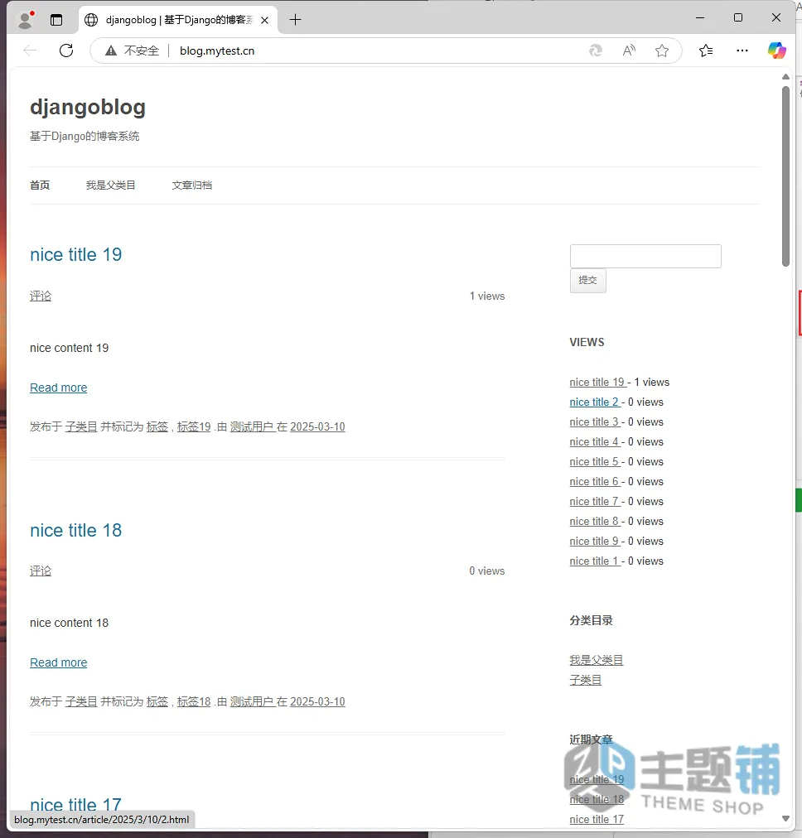Open 文章归档 navigation item
The image size is (802, 838).
[x=192, y=185]
